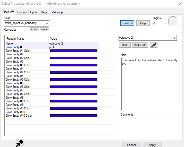Select Glow Entity #1 Color swatch

(x=74, y=51)
